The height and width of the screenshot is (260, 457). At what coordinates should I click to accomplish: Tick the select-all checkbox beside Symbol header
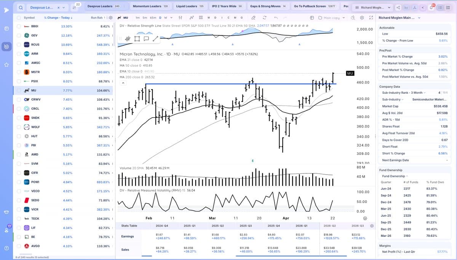tap(19, 17)
